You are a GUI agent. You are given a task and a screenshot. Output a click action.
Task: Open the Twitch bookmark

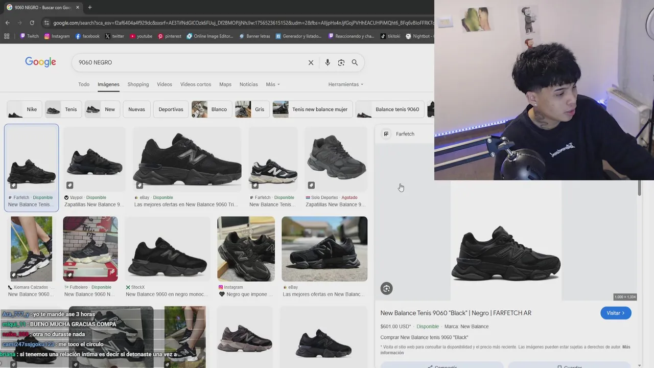(29, 36)
